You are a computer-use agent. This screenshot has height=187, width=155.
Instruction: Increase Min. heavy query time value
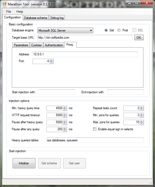coord(65,107)
